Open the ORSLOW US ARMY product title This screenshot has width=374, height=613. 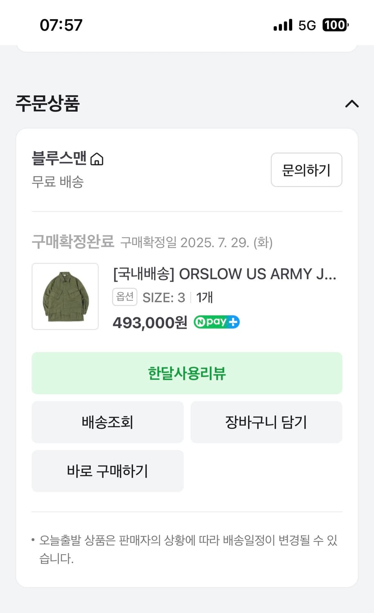[x=225, y=274]
